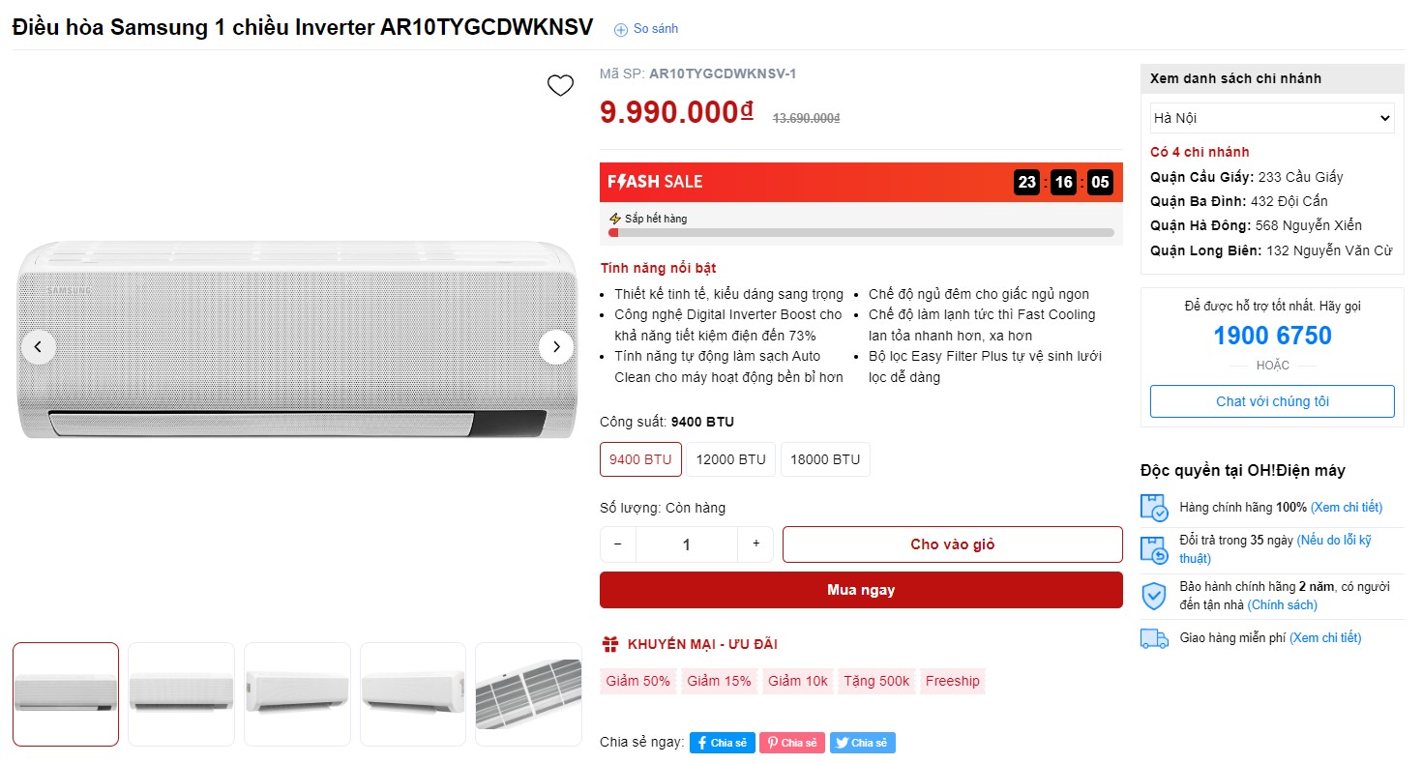Decrease quantity with minus button
The height and width of the screenshot is (764, 1422).
tap(618, 544)
